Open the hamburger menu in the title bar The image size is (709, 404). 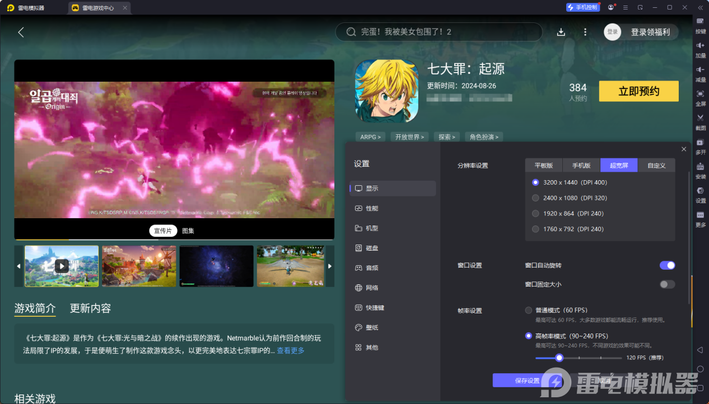pyautogui.click(x=626, y=7)
